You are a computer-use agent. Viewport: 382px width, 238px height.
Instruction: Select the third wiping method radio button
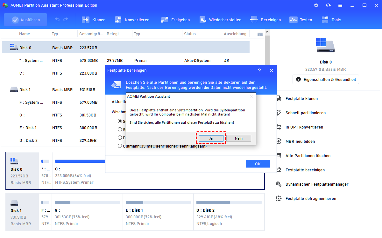tap(120, 138)
